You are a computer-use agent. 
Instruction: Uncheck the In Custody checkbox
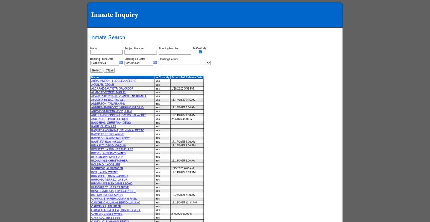(x=200, y=52)
